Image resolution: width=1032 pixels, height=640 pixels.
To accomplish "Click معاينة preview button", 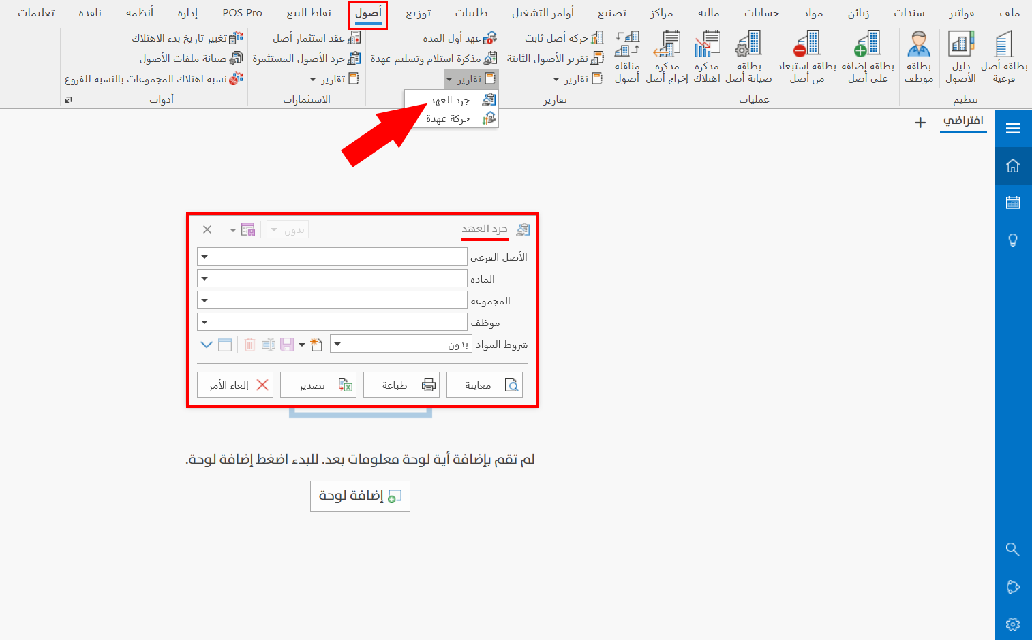I will coord(485,385).
